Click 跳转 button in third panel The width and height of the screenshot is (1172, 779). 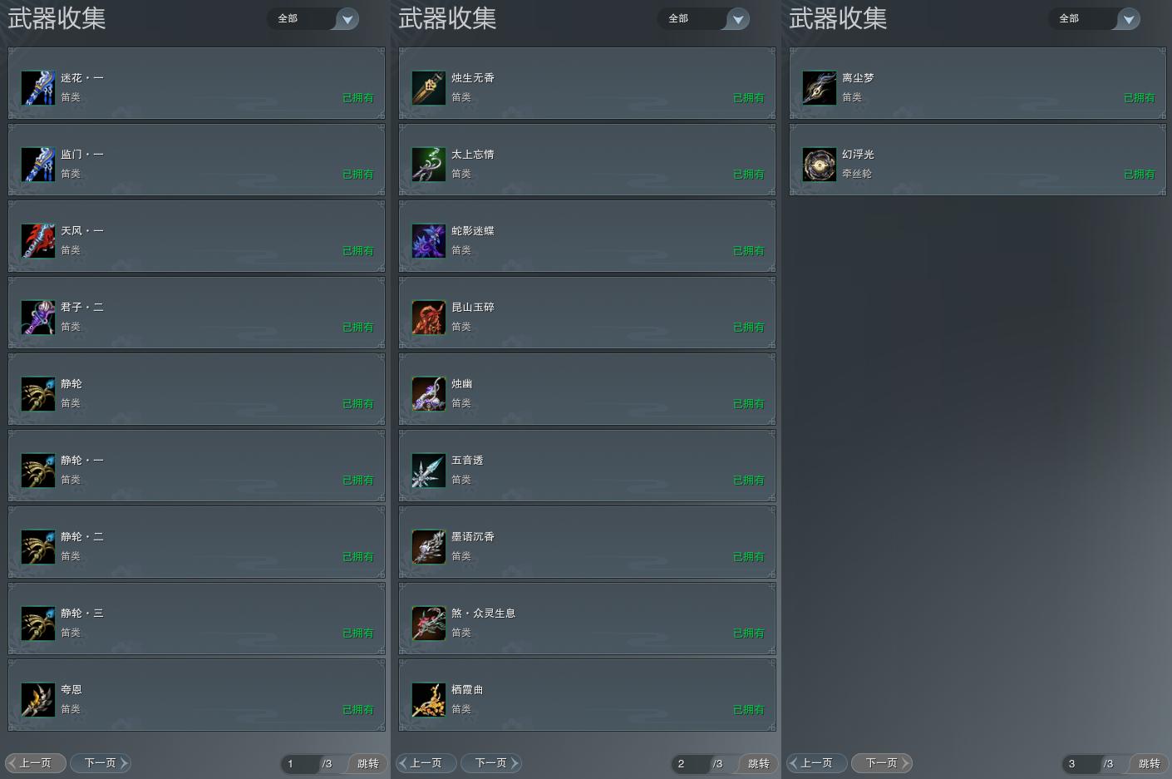(1149, 763)
